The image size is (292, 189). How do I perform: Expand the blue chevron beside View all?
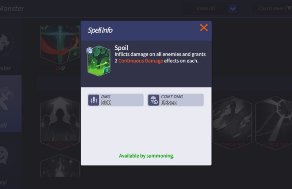(x=233, y=8)
